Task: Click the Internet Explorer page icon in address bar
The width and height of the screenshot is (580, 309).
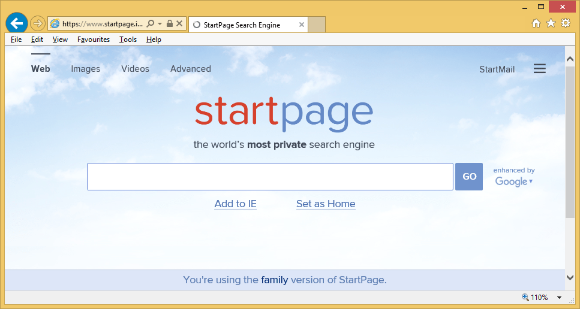Action: pos(55,23)
